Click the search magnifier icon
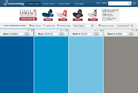Viewport: 138px width, 93px height. point(129,3)
